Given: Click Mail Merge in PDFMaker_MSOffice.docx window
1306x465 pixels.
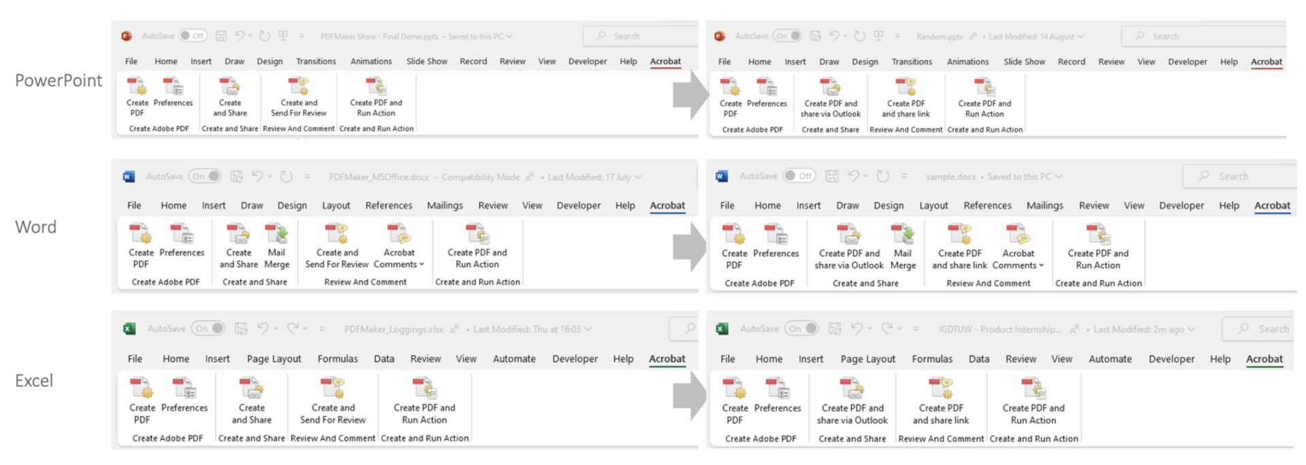Looking at the screenshot, I should [277, 247].
